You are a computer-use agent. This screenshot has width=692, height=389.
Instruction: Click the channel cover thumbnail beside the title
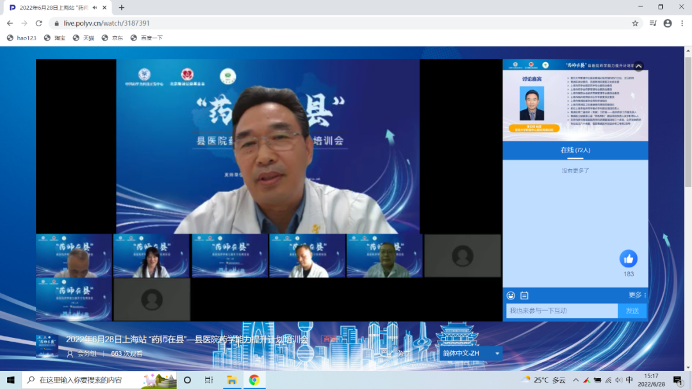point(47,346)
